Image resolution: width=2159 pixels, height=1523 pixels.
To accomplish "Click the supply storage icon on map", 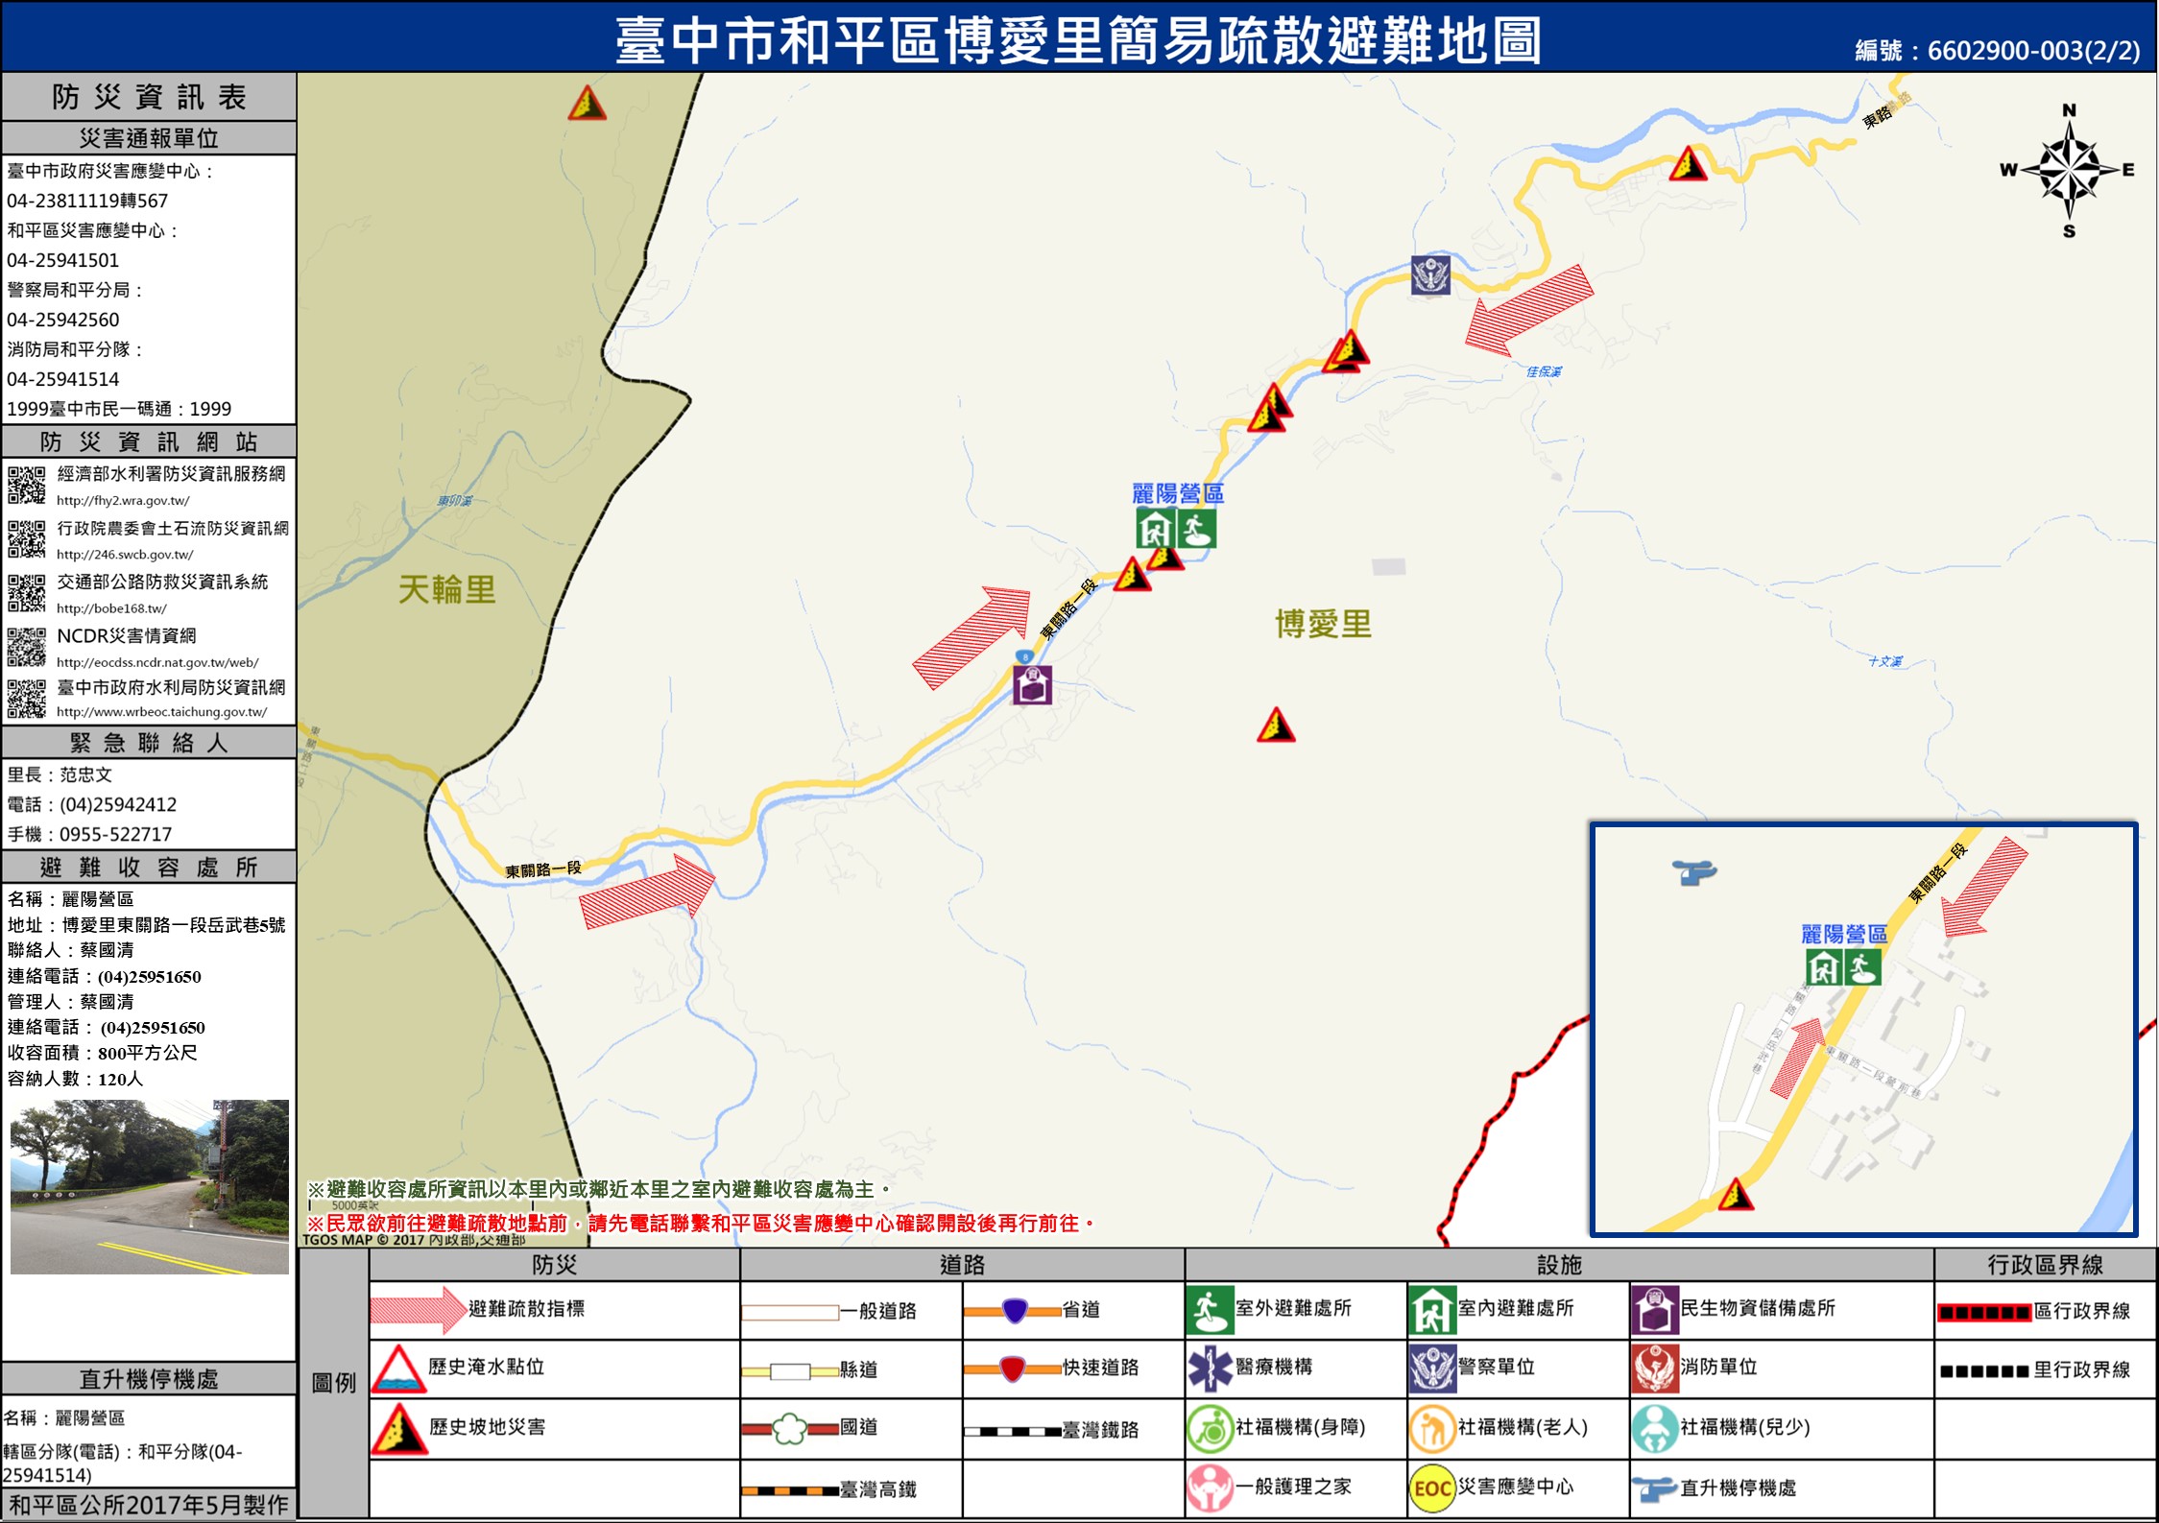I will click(x=1033, y=685).
